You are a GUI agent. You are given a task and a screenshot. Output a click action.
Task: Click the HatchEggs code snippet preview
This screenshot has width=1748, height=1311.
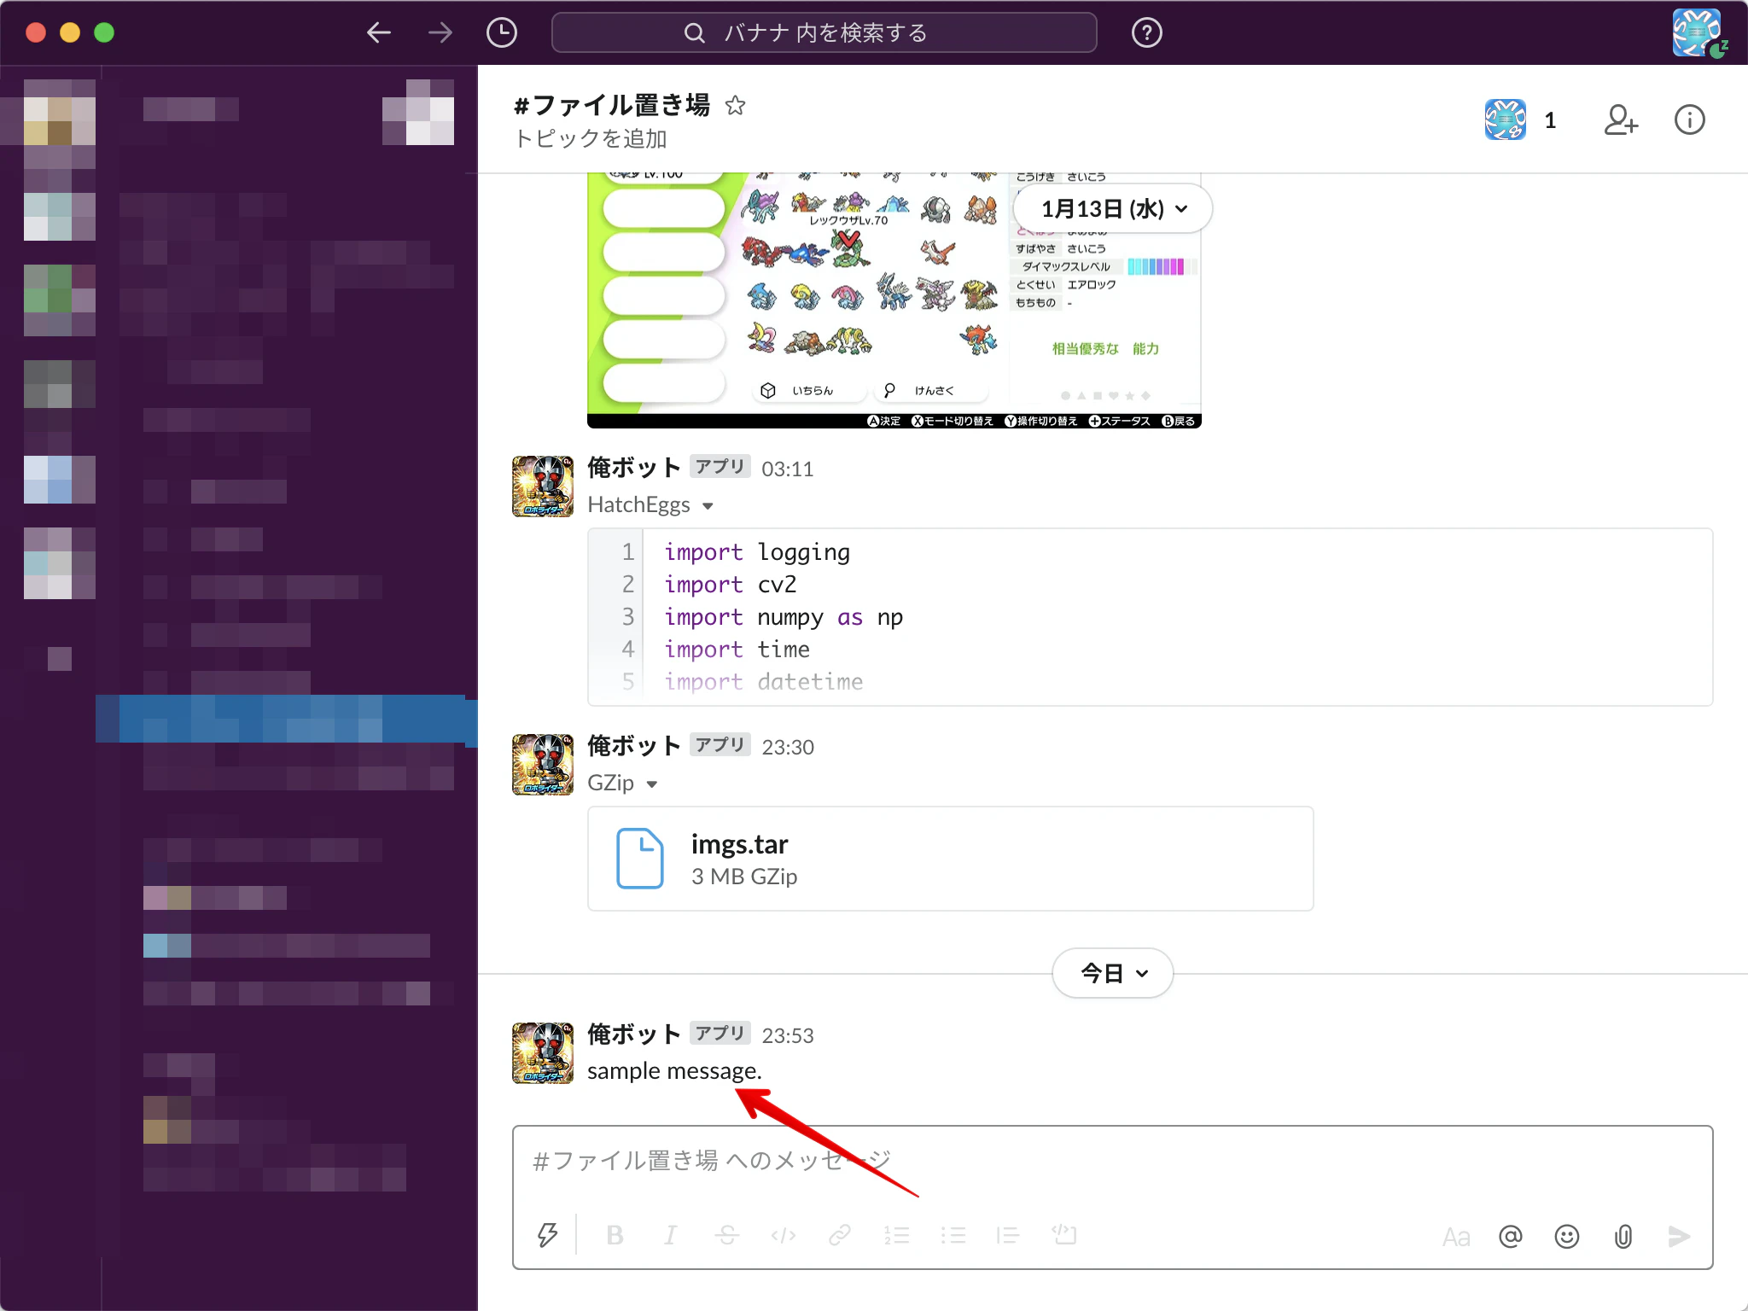click(x=1150, y=617)
